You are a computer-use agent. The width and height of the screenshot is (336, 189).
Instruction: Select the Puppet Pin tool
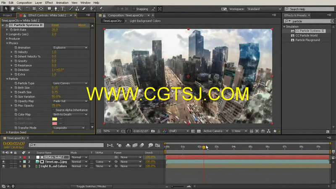101,9
